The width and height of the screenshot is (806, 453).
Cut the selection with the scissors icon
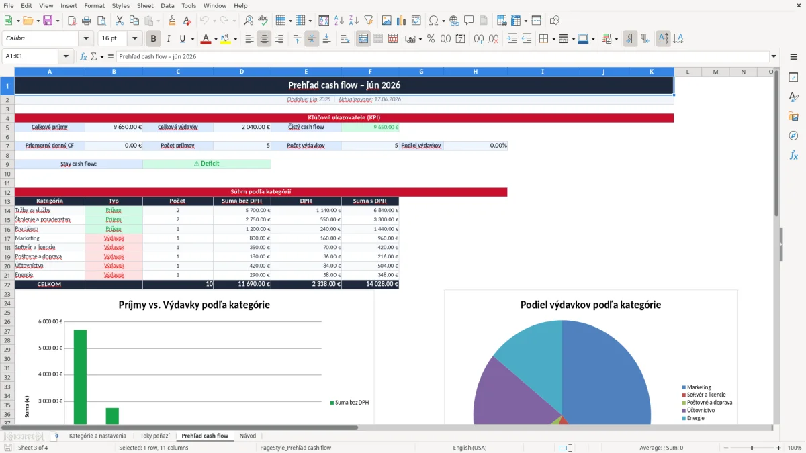(120, 21)
